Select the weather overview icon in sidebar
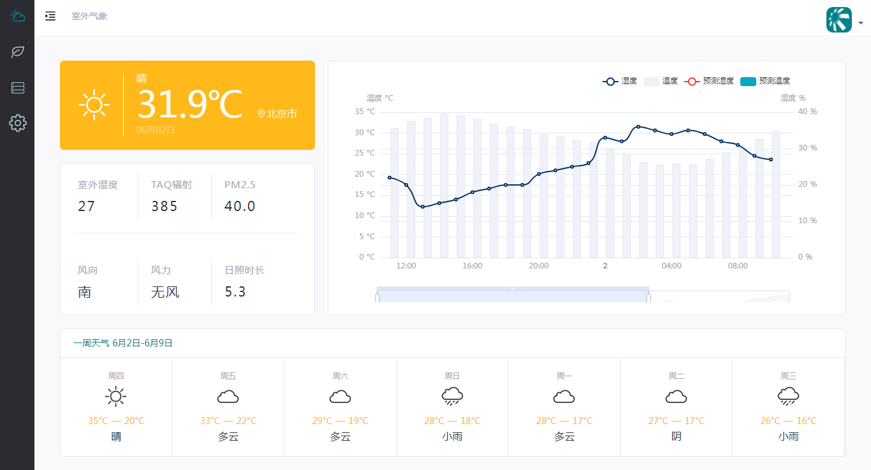Image resolution: width=871 pixels, height=470 pixels. click(x=17, y=16)
